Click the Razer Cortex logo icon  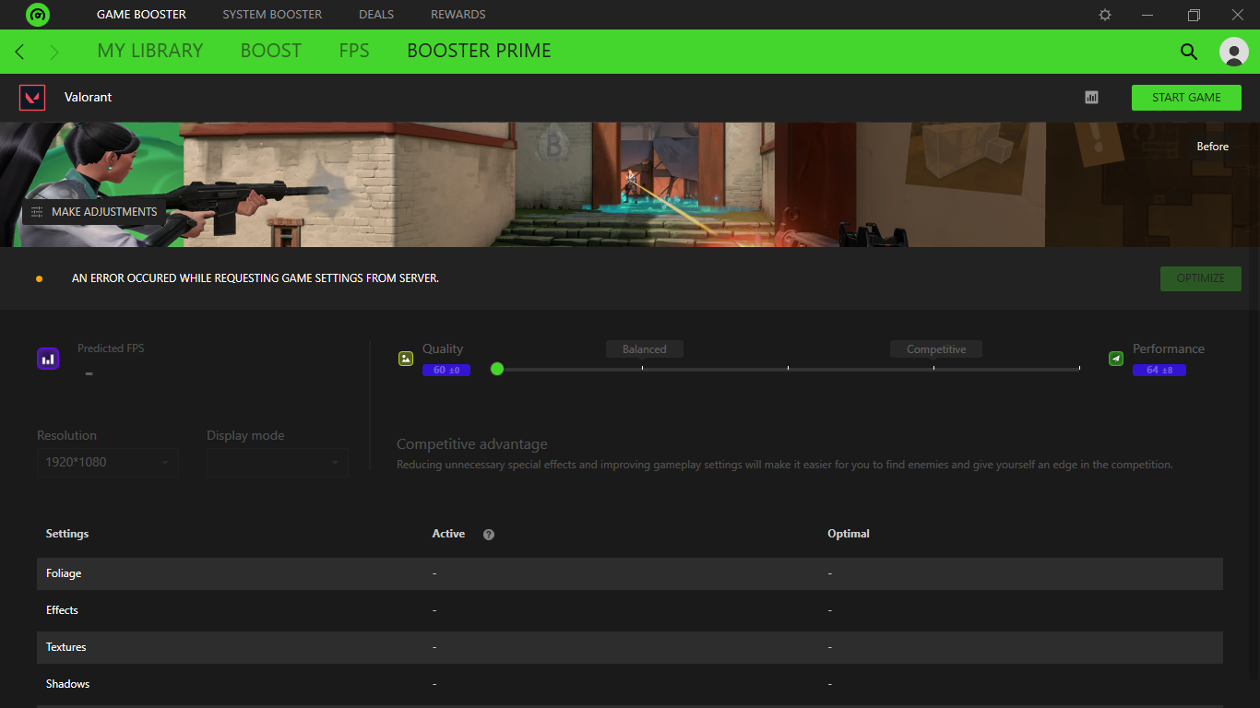pyautogui.click(x=38, y=15)
